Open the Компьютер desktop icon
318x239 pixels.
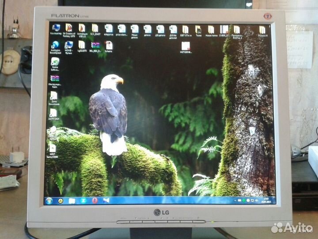[x=56, y=28]
